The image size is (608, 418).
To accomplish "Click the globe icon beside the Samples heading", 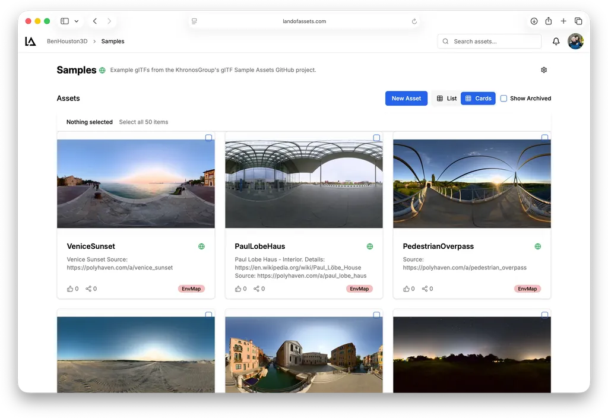I will point(102,69).
